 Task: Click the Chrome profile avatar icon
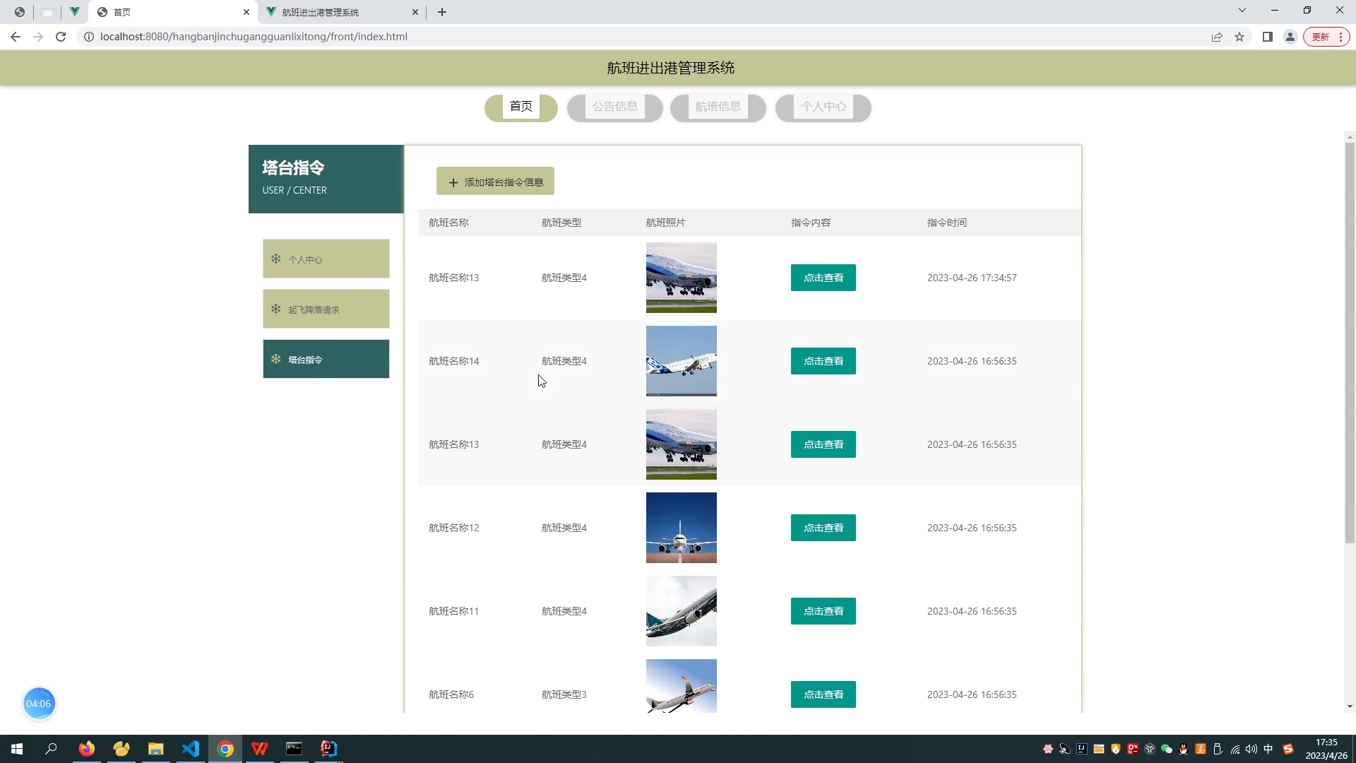point(1290,37)
